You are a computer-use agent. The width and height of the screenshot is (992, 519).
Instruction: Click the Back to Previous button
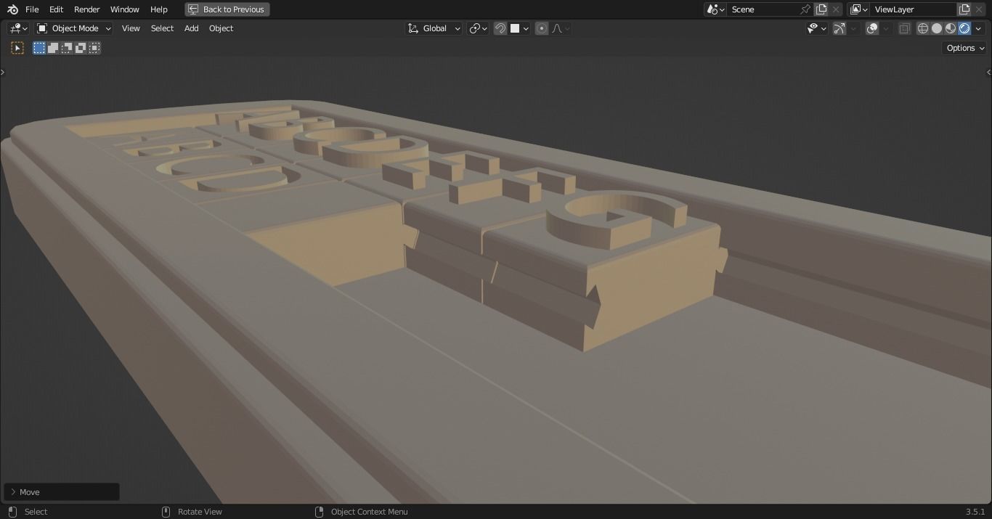tap(227, 9)
